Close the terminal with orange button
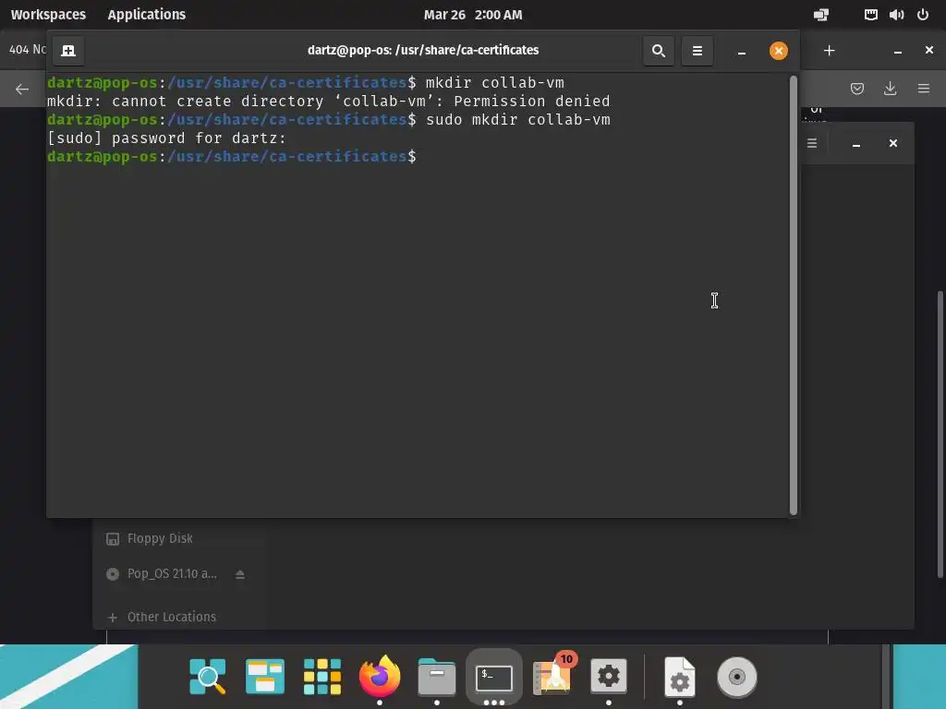The height and width of the screenshot is (709, 946). [x=778, y=51]
